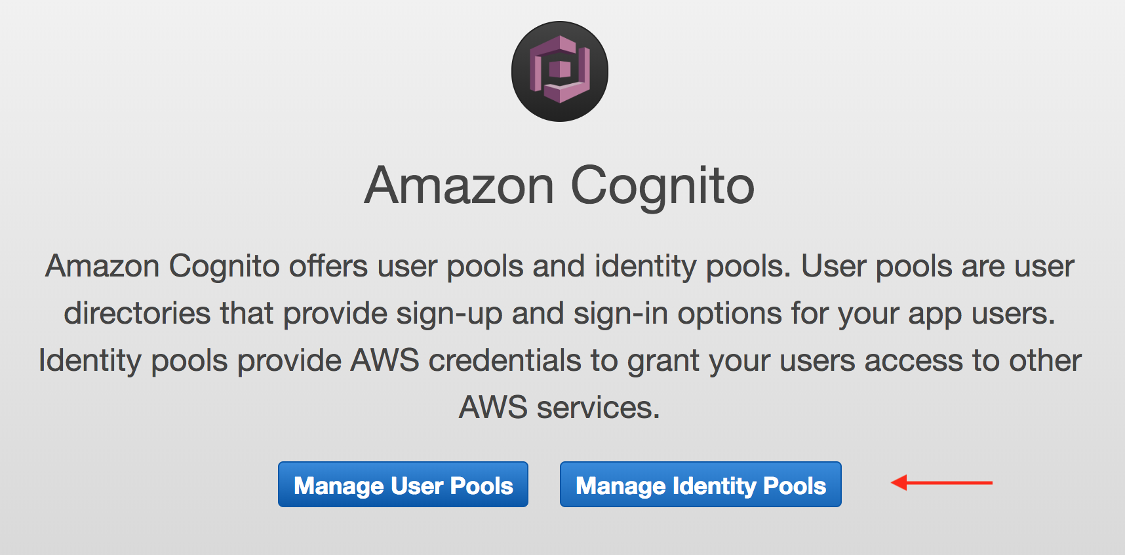Click the word Amazon in the heading
1125x555 pixels.
tap(460, 186)
